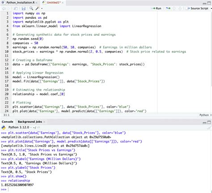212x193 pixels.
Task: Run the current line with Run button
Action: tap(157, 8)
